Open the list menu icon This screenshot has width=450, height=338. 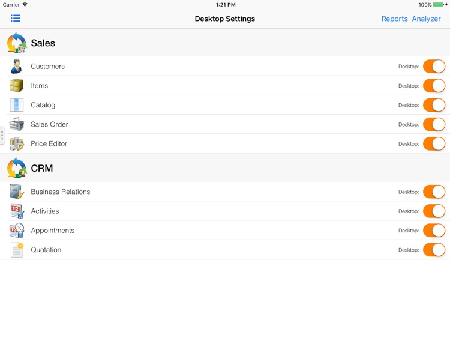click(15, 19)
